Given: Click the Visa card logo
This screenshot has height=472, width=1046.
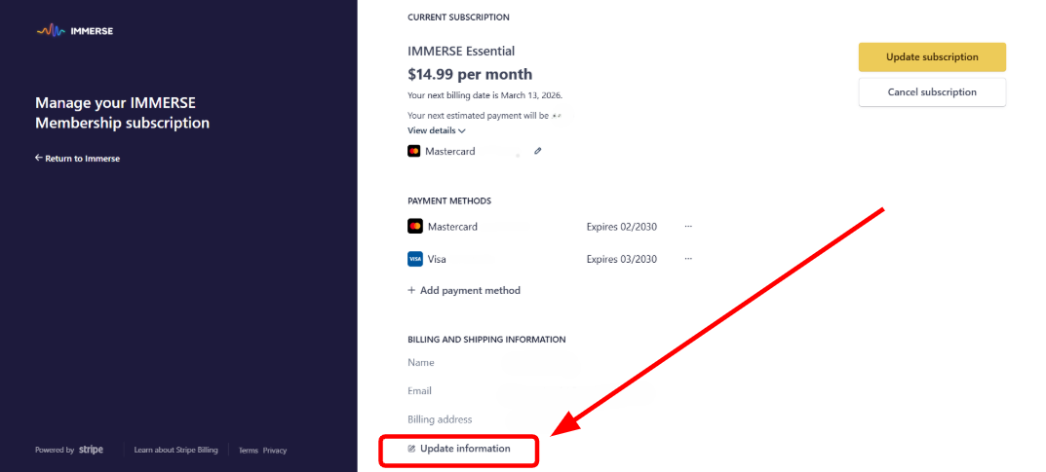Looking at the screenshot, I should point(414,260).
